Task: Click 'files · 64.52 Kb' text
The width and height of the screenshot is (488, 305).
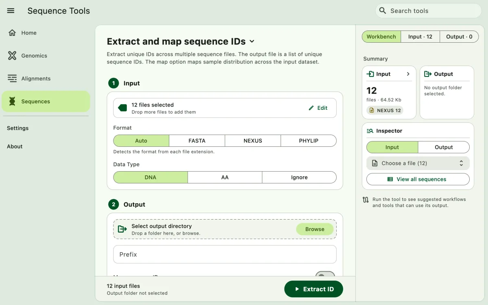Action: click(384, 100)
